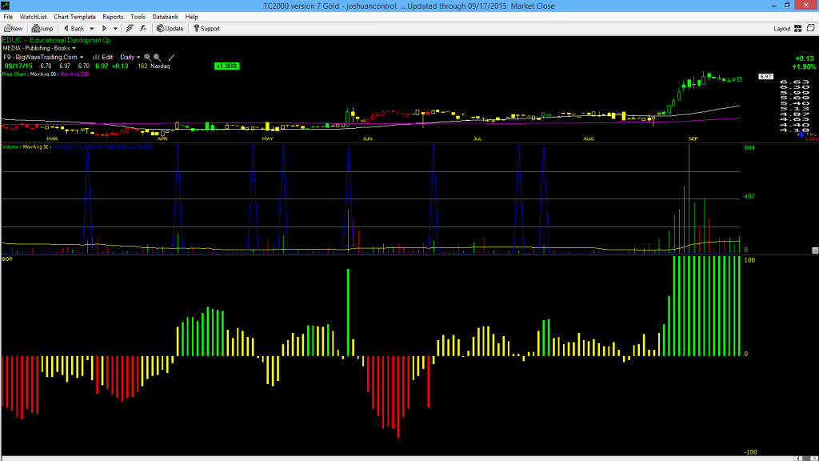Click the Nasdaq exchange label
This screenshot has width=819, height=461.
point(160,66)
